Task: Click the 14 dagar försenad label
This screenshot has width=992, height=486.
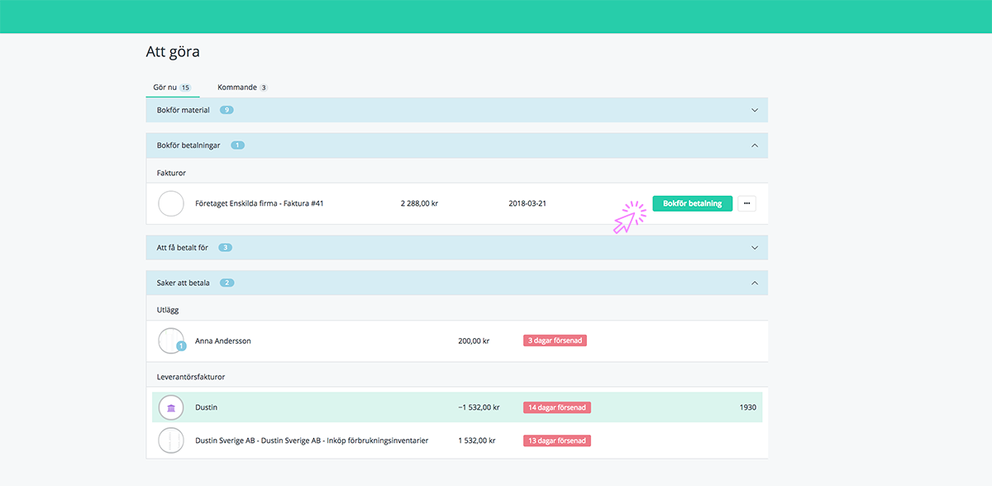Action: click(x=556, y=407)
